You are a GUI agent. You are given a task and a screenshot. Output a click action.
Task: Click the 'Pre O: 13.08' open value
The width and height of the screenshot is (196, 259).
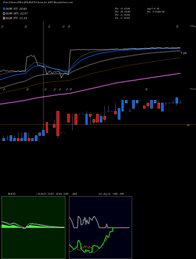(122, 8)
